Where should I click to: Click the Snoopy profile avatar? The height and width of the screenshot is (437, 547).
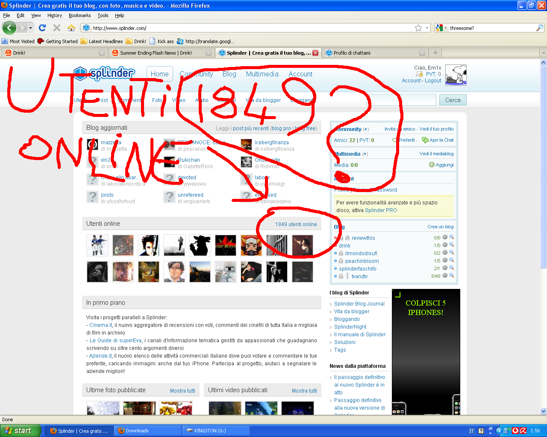[x=456, y=75]
